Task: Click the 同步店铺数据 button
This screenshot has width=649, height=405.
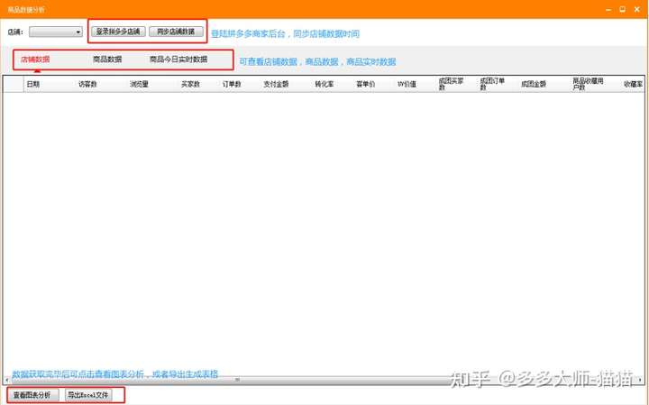Action: pos(176,32)
